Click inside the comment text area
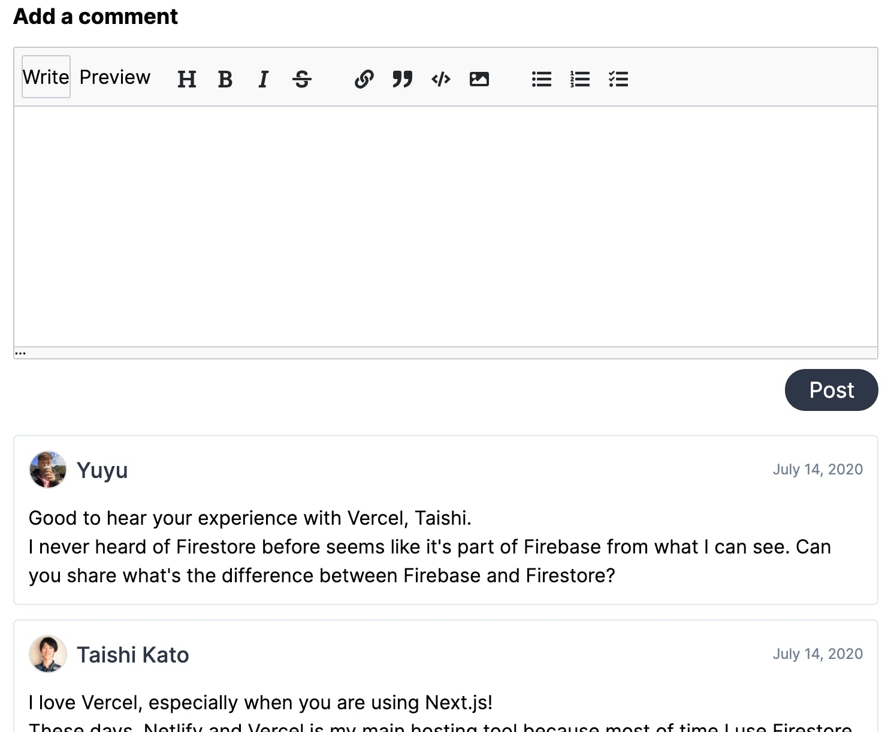Image resolution: width=894 pixels, height=732 pixels. [x=446, y=226]
